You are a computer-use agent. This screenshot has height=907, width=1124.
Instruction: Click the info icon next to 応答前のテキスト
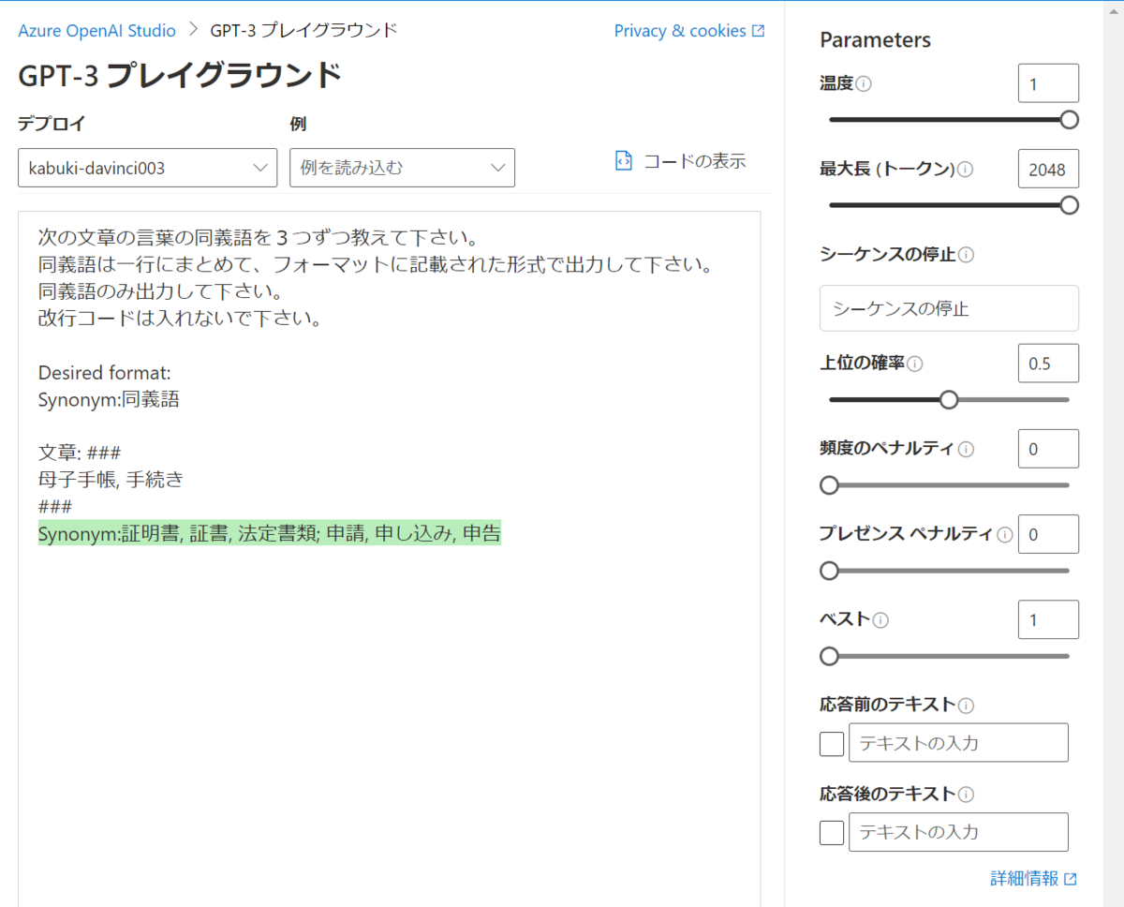click(967, 706)
